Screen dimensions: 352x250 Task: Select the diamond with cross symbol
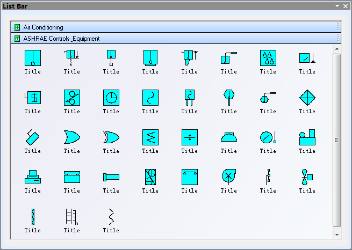click(307, 97)
